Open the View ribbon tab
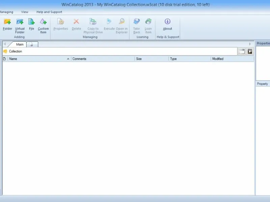 pos(25,12)
